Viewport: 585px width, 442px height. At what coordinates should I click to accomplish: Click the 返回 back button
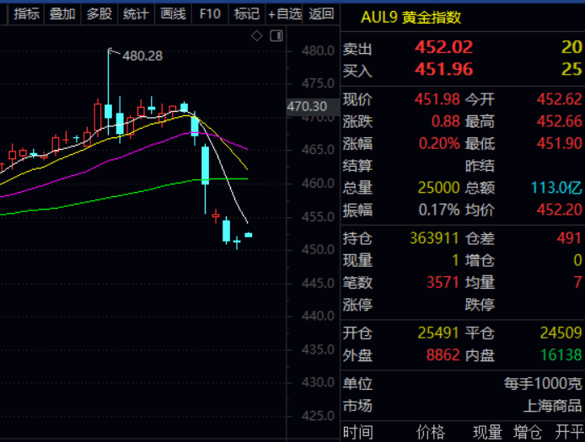click(321, 13)
